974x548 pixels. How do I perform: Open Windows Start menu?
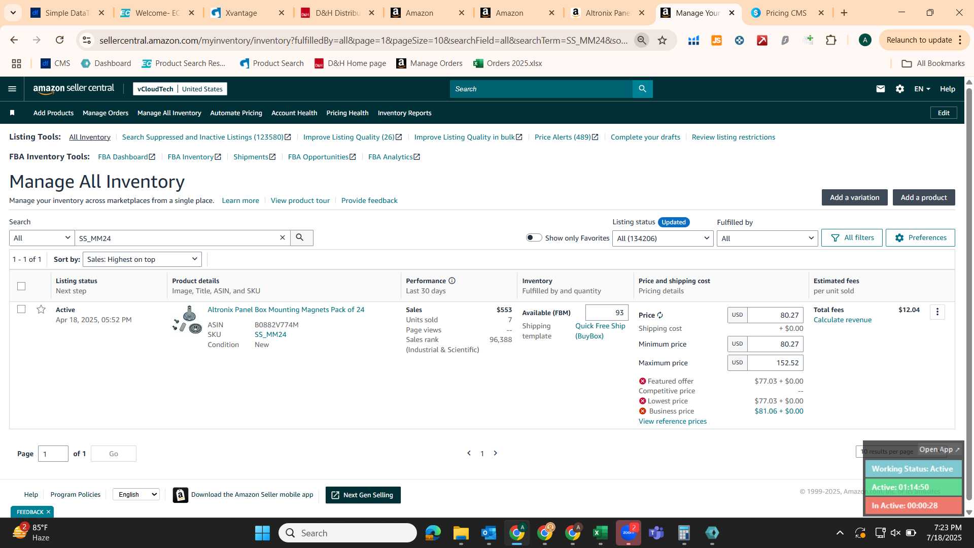click(x=262, y=533)
